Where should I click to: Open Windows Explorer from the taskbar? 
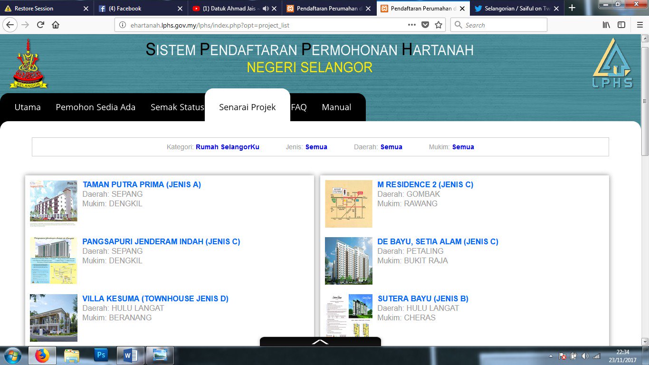point(72,355)
